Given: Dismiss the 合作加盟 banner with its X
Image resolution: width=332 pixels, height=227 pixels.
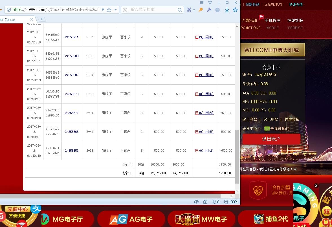Looking at the screenshot, I should pyautogui.click(x=316, y=186).
